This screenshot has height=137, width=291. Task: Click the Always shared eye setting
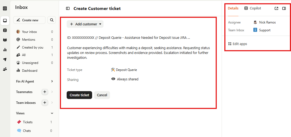pyautogui.click(x=125, y=79)
